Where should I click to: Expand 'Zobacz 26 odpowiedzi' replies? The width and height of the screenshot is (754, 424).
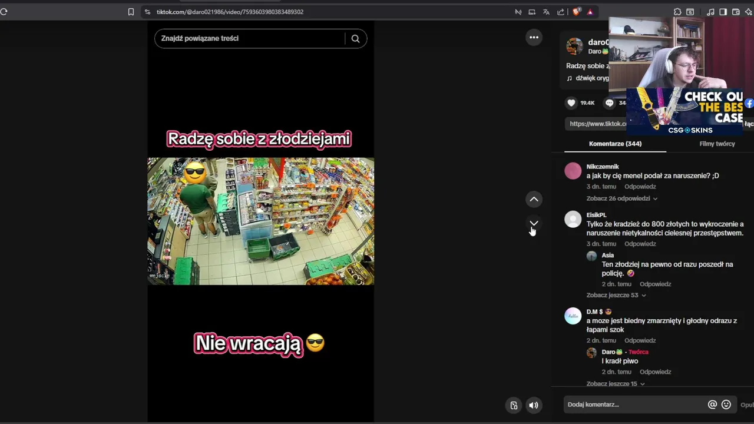point(622,198)
